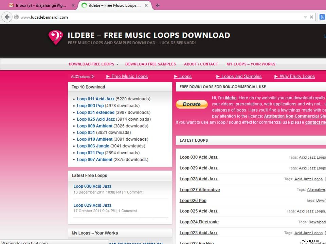Click the X icon to clear the address bar
This screenshot has width=326, height=244.
(x=311, y=17)
